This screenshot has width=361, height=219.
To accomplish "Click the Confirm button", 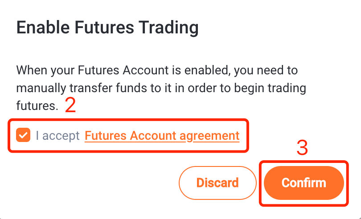I will click(x=304, y=183).
